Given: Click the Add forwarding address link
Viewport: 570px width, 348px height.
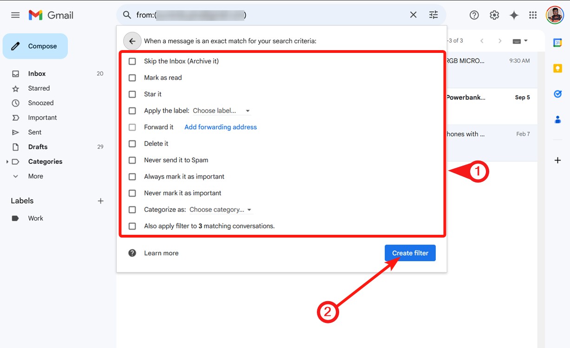Looking at the screenshot, I should 220,127.
